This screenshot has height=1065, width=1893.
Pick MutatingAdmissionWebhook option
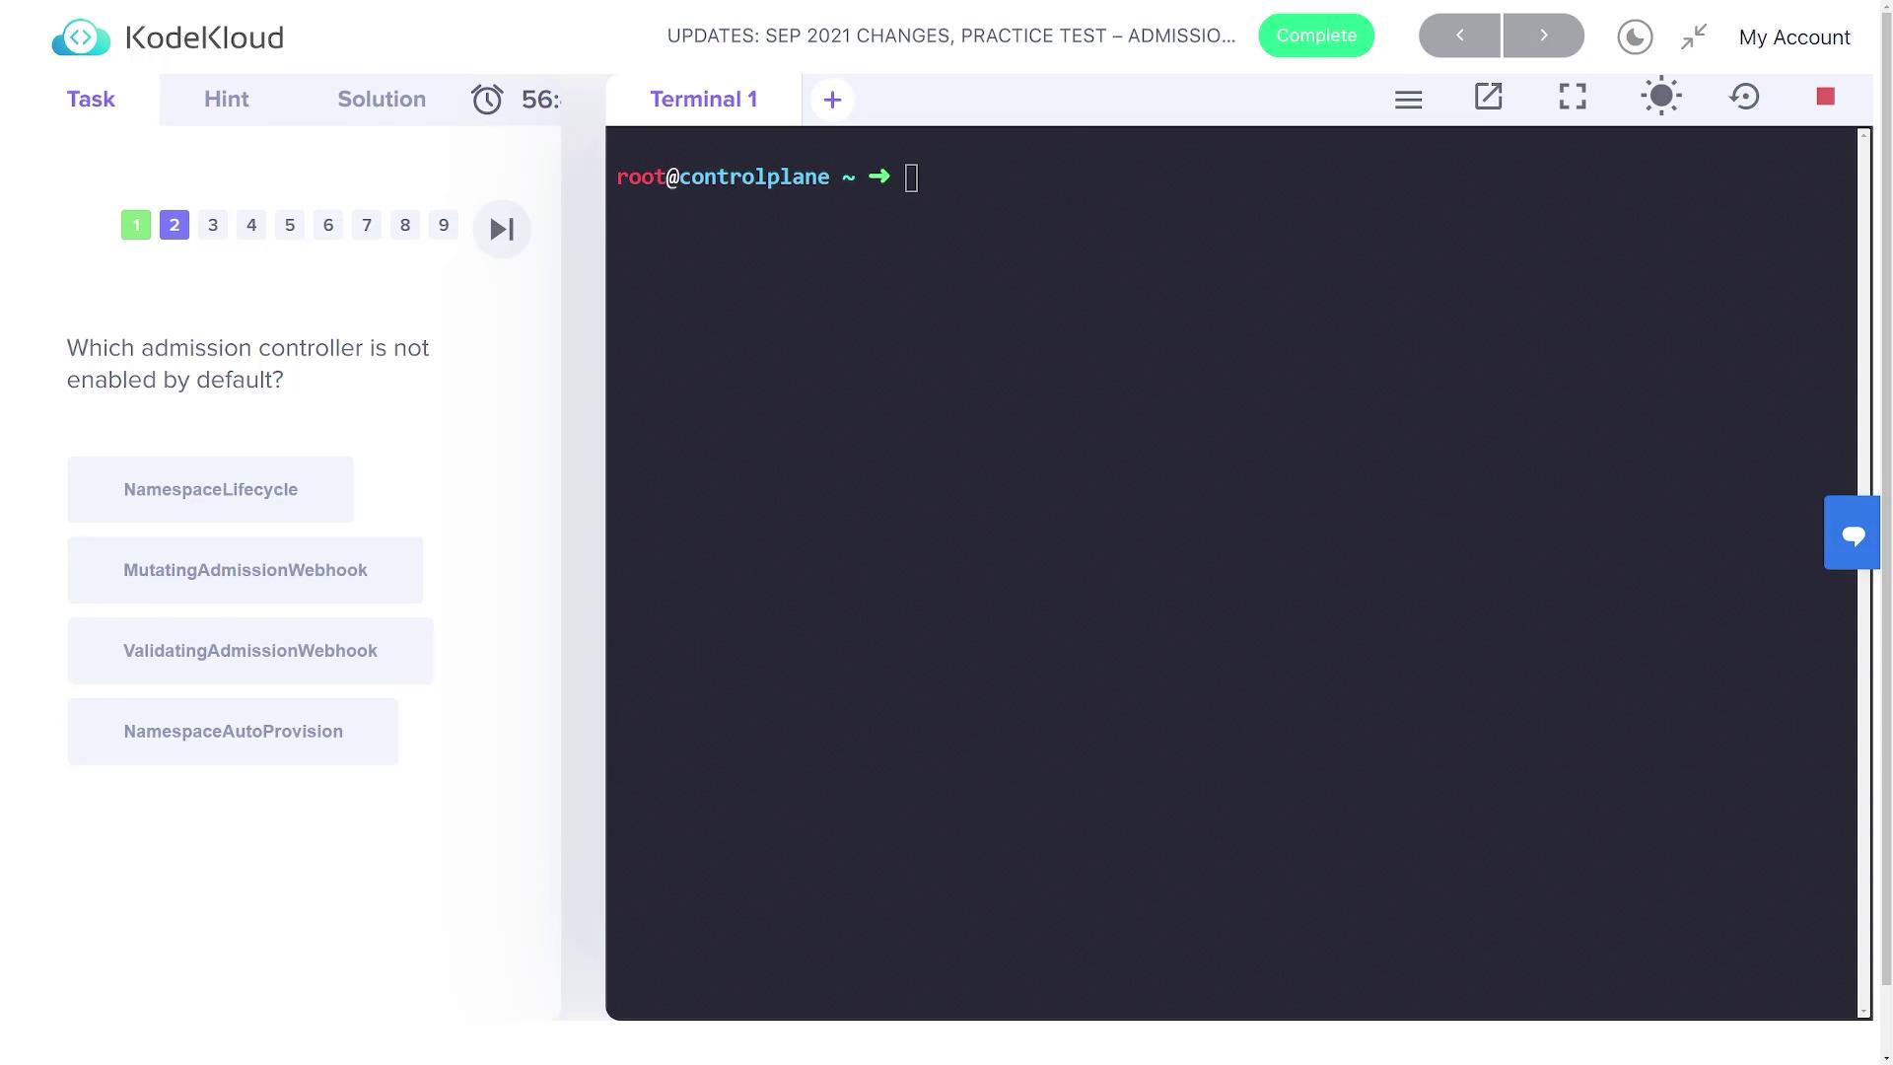(x=245, y=571)
